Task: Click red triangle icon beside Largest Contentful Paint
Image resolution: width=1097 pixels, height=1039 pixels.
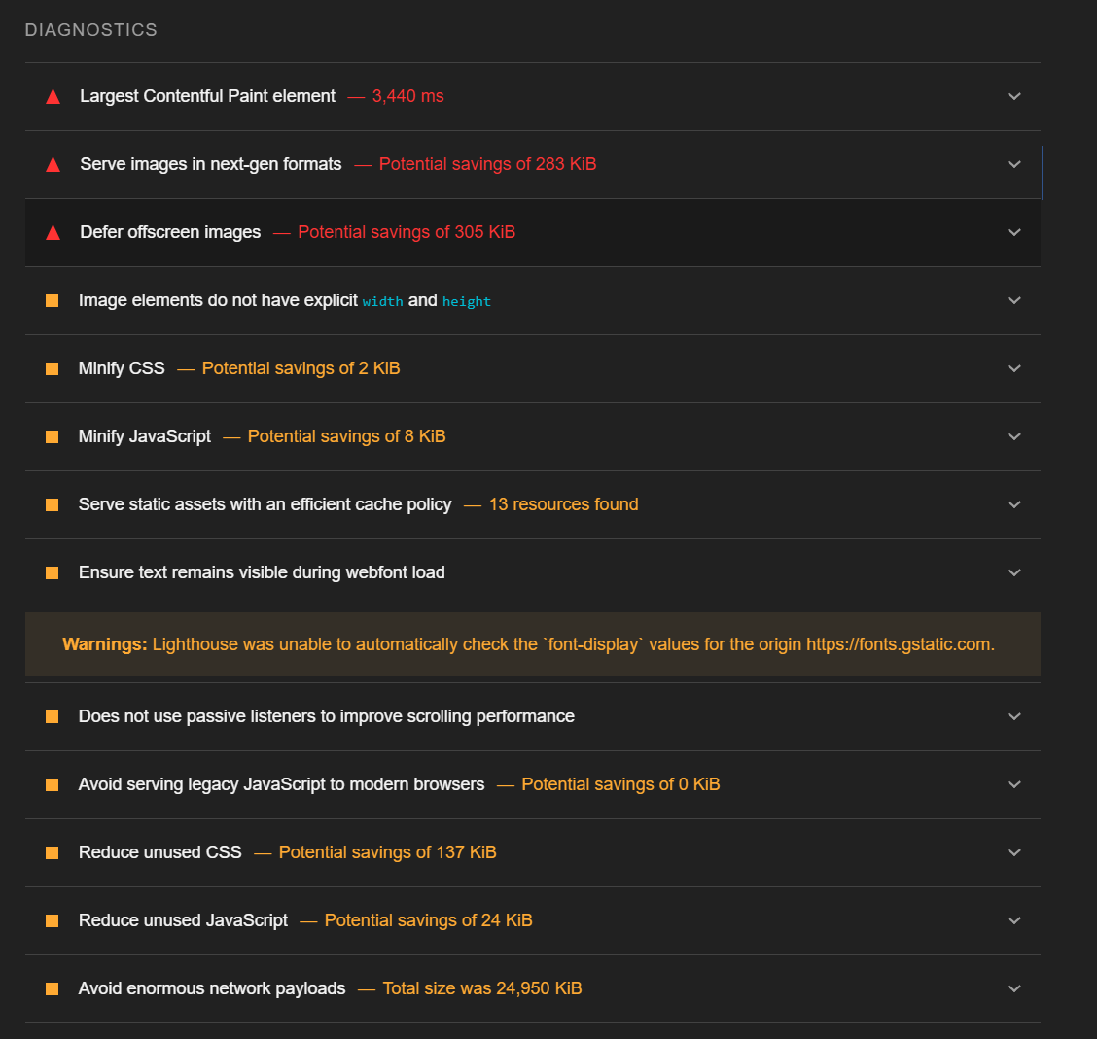Action: 53,97
